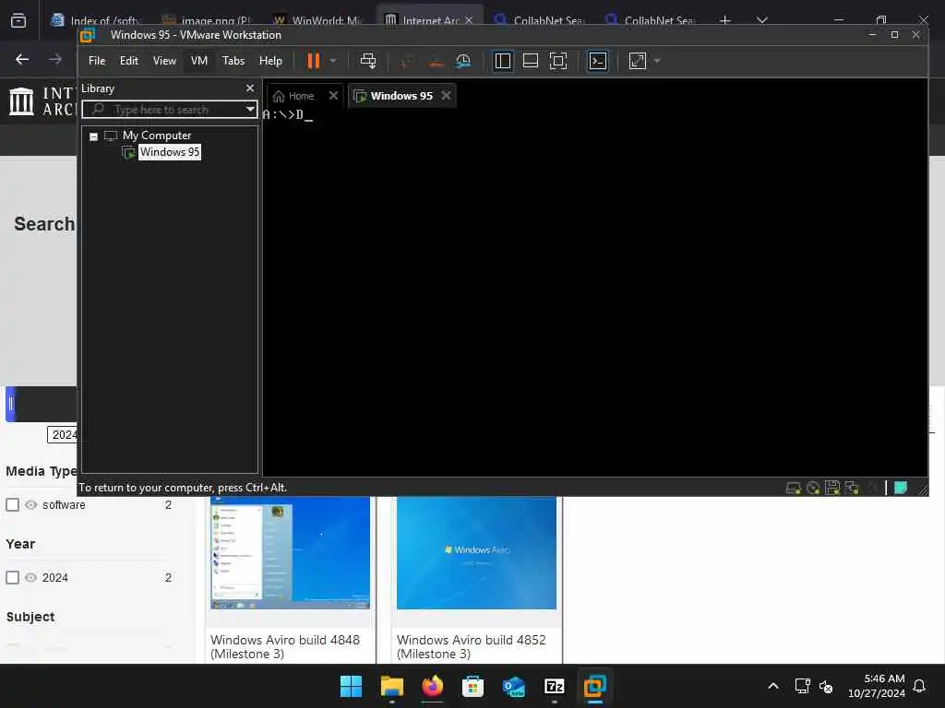The width and height of the screenshot is (945, 708).
Task: Open Windows Aviro build 4852 title link
Action: pyautogui.click(x=472, y=646)
